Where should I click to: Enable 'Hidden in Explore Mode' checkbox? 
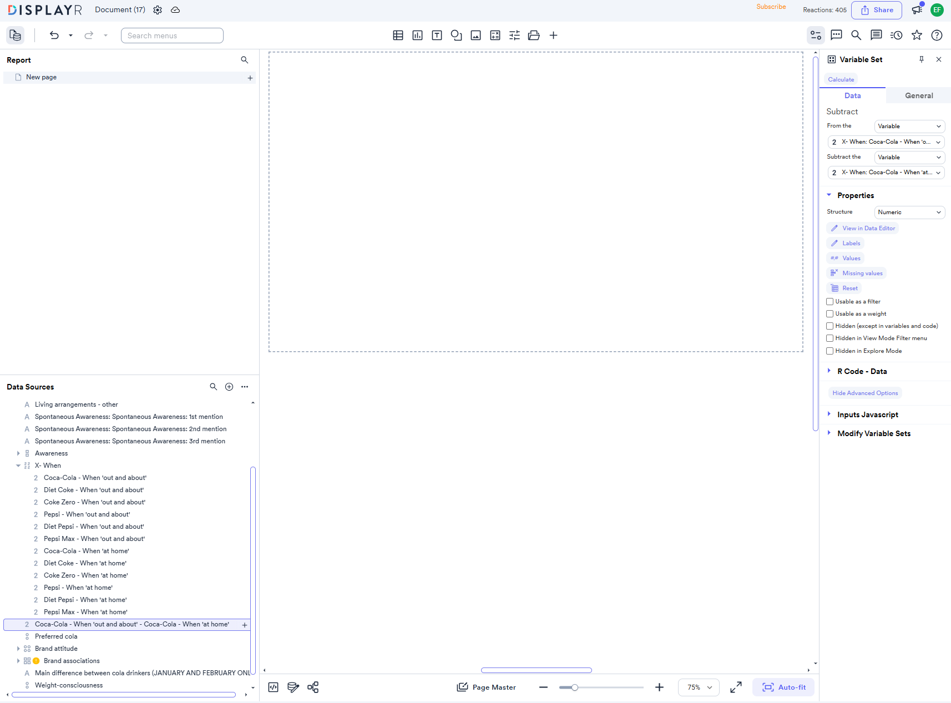(830, 351)
